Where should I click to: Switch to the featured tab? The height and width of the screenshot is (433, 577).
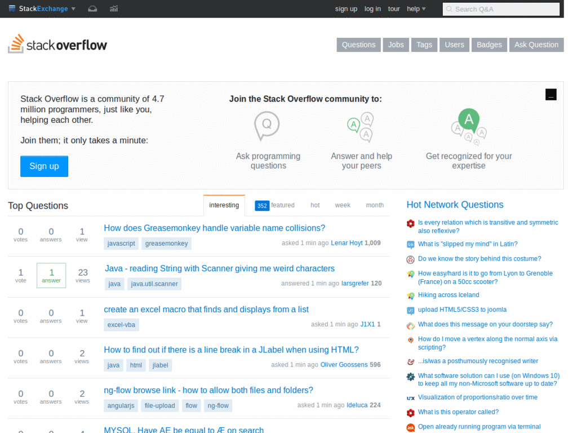[274, 205]
